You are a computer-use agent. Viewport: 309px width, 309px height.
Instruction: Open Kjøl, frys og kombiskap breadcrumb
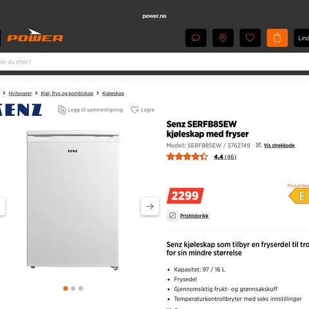[x=67, y=93]
